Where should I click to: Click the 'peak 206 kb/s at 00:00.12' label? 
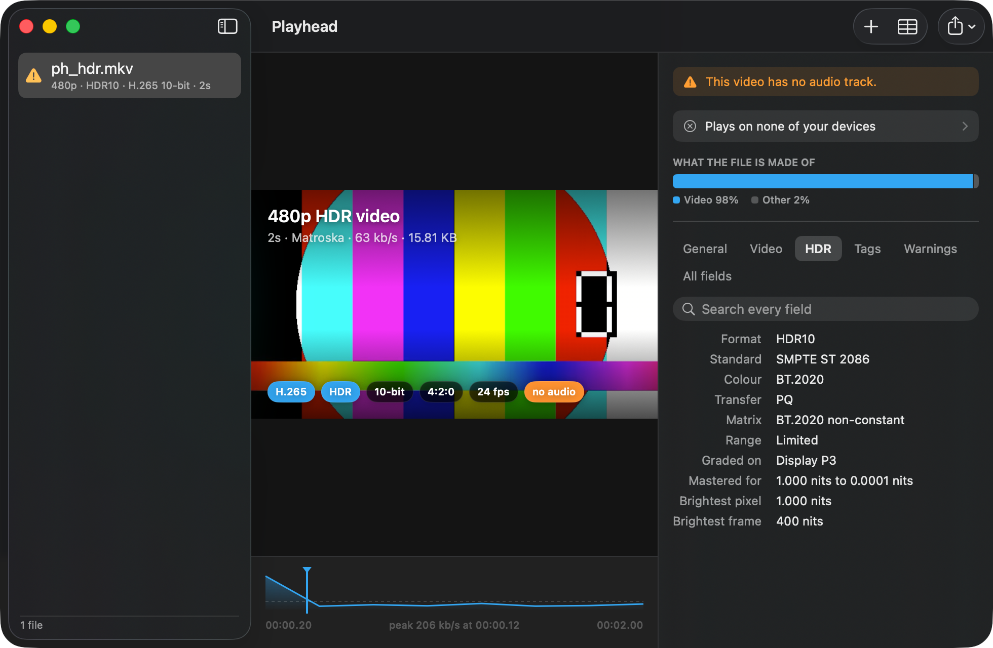[454, 625]
